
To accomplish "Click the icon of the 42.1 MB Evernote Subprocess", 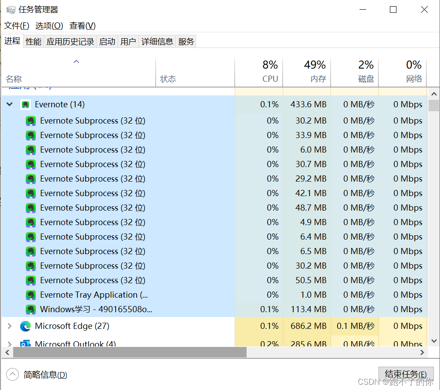I will click(31, 193).
